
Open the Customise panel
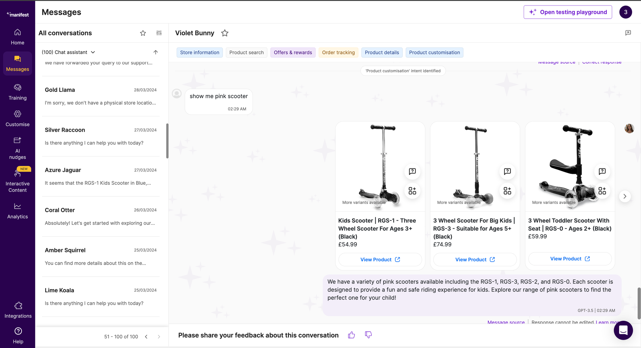[x=18, y=118]
